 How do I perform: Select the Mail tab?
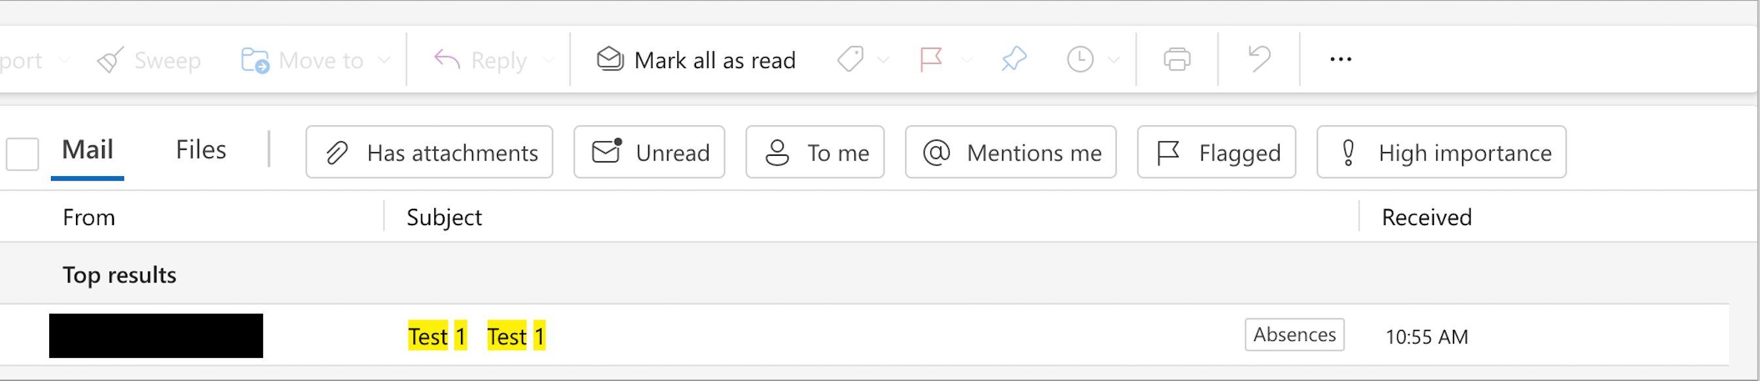[88, 149]
